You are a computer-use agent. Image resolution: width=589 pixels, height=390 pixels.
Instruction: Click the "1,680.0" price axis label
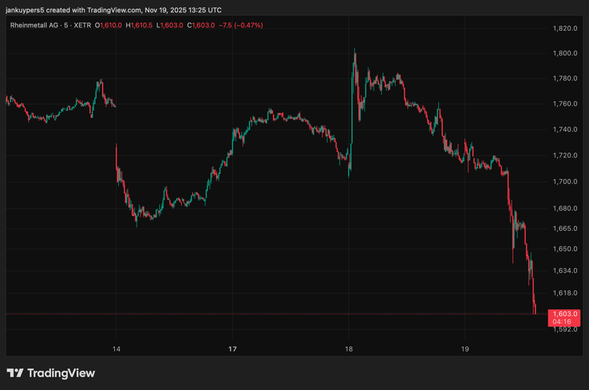click(x=565, y=208)
